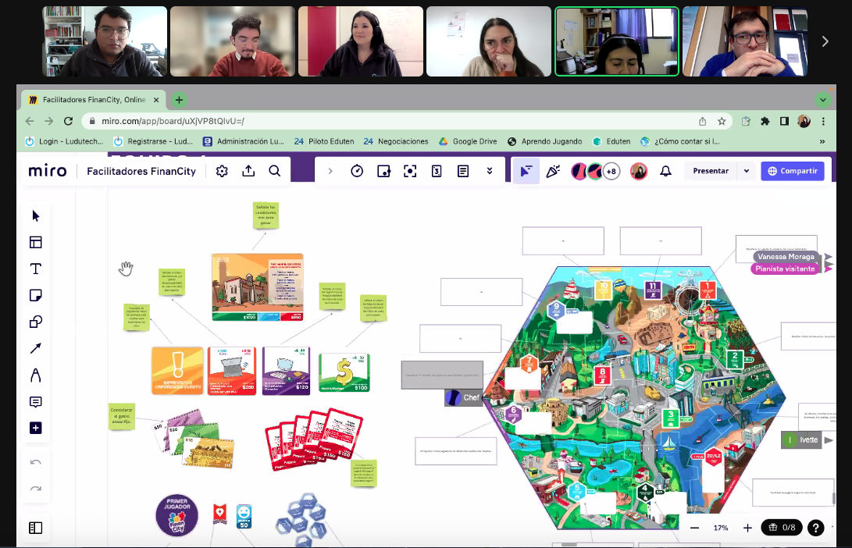Open Miro board settings gear
This screenshot has height=548, width=852.
(x=222, y=171)
